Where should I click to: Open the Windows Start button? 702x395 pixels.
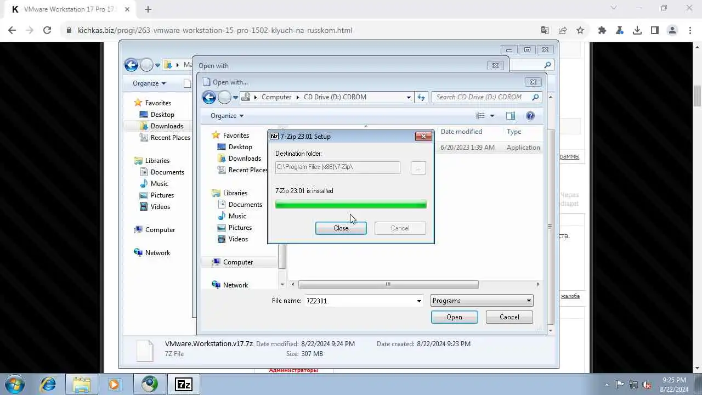[x=14, y=384]
